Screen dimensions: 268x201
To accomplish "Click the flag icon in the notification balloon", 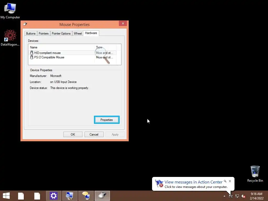I will click(x=159, y=183).
